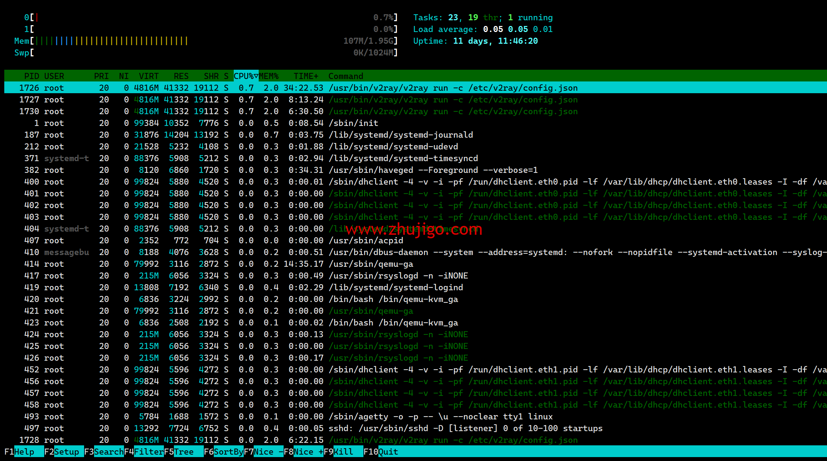Sort by the TIME+ column header

[306, 76]
